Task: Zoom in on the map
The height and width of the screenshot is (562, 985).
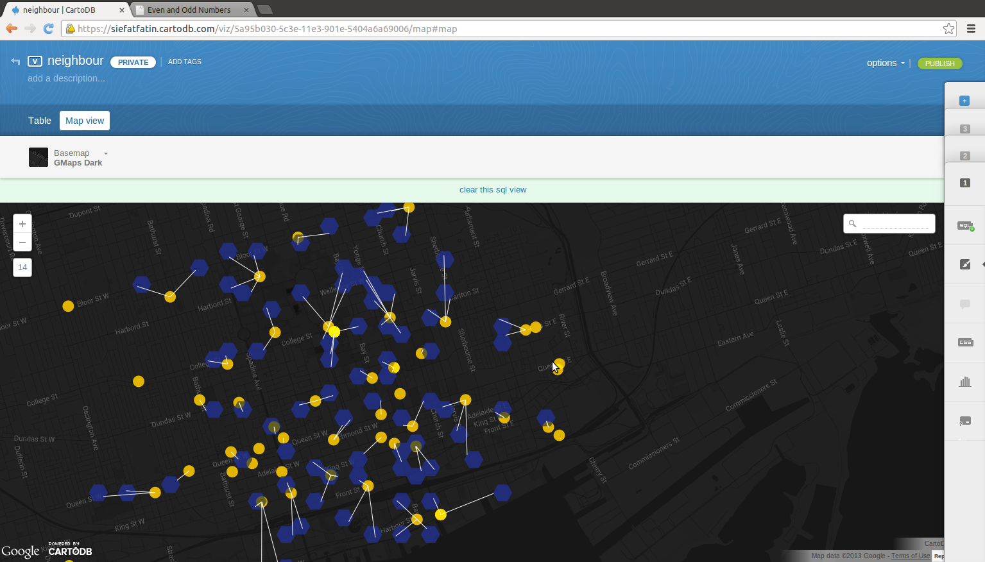Action: pos(22,224)
